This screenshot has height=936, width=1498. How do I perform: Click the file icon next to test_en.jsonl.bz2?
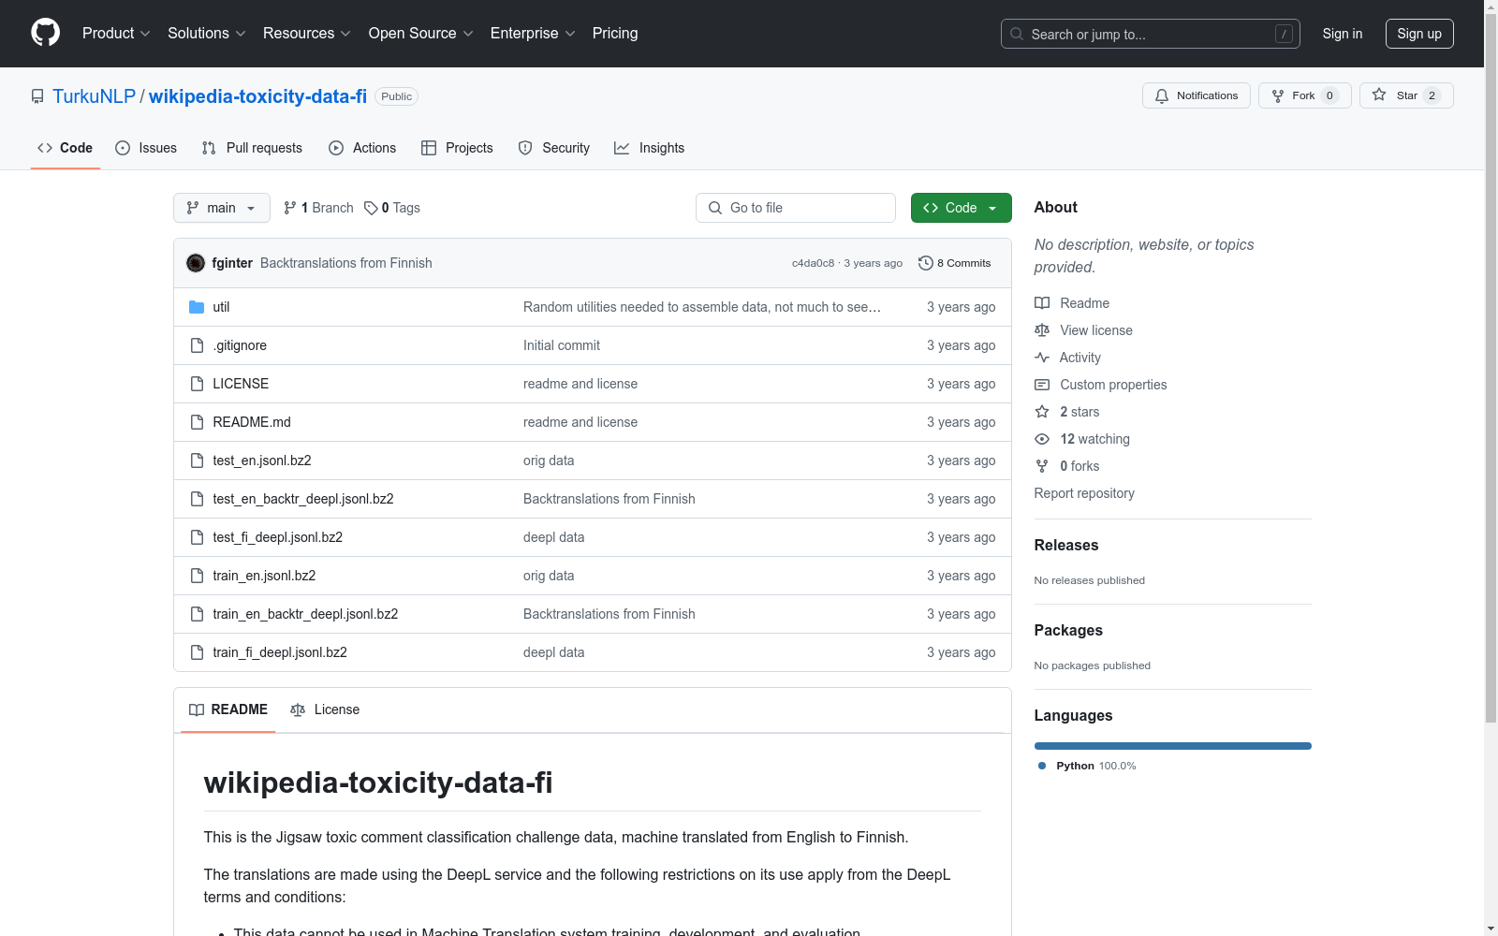(197, 461)
